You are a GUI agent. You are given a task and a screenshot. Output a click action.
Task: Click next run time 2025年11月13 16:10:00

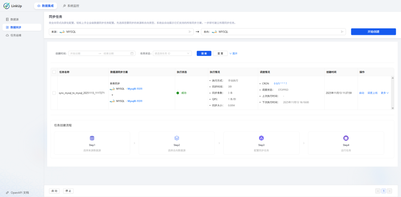(x=296, y=102)
